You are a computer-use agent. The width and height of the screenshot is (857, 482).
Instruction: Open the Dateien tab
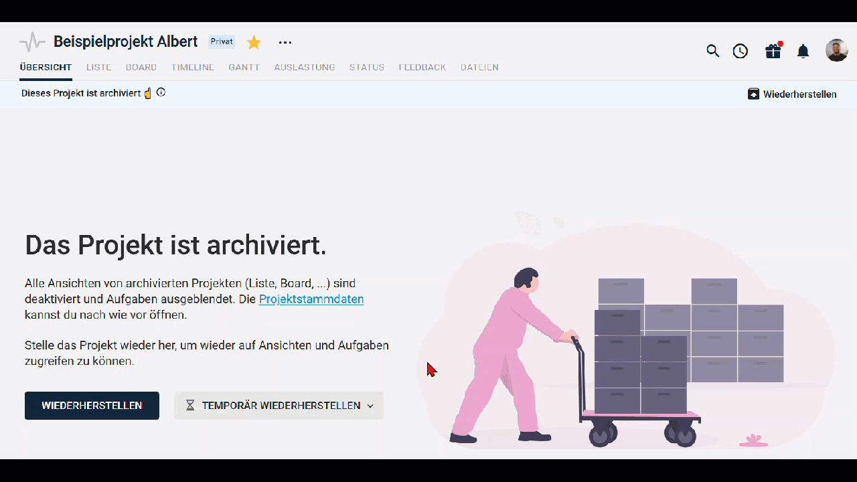479,68
